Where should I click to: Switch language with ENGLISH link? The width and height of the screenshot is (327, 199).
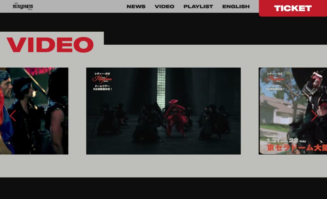[x=236, y=6]
